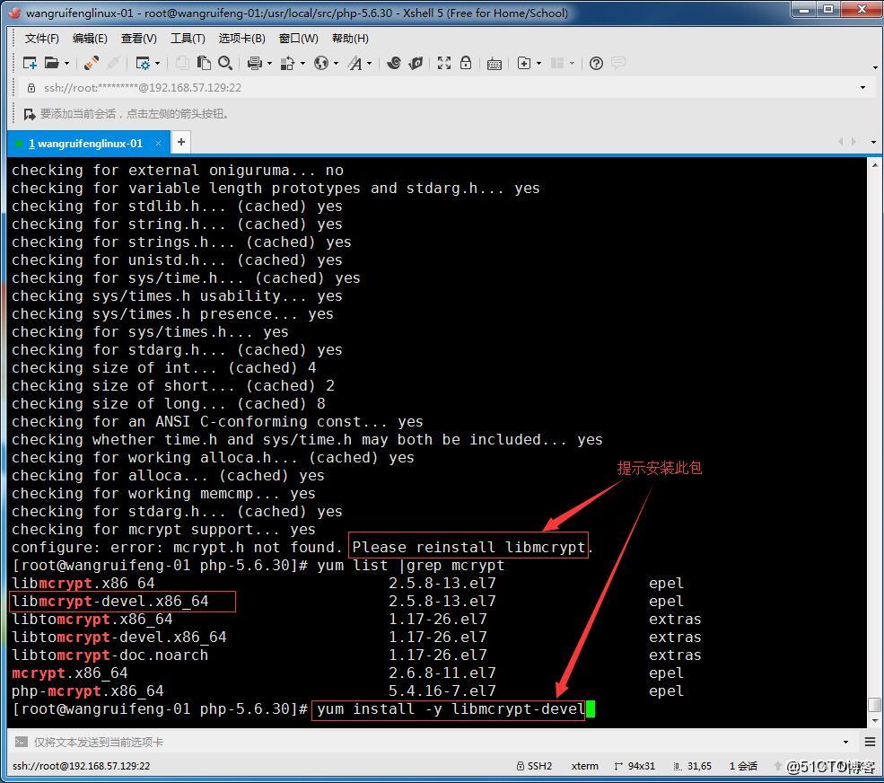The width and height of the screenshot is (884, 783).
Task: Click the Copy toolbar icon
Action: click(181, 63)
